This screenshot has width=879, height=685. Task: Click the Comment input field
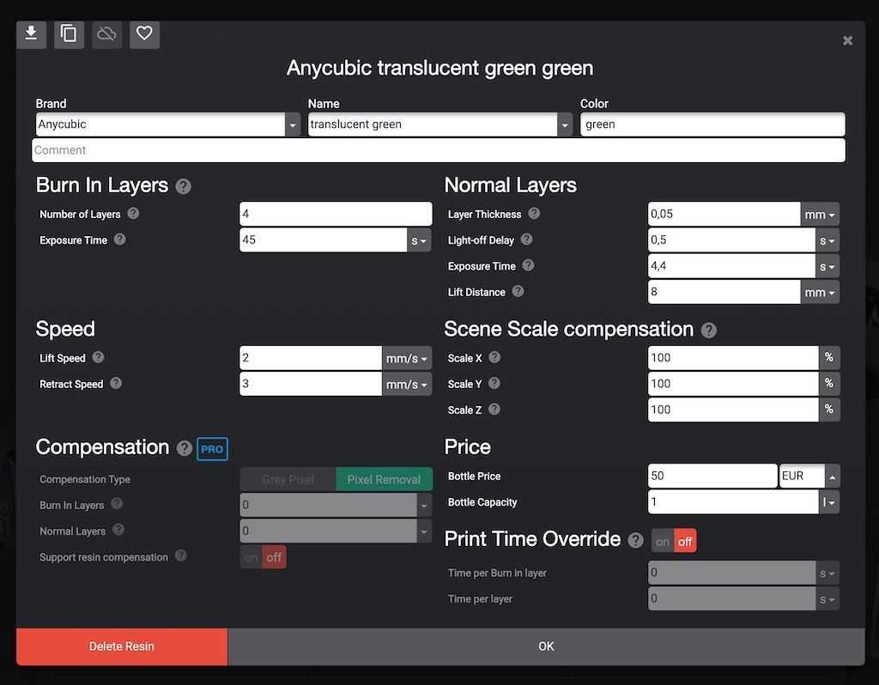(439, 150)
